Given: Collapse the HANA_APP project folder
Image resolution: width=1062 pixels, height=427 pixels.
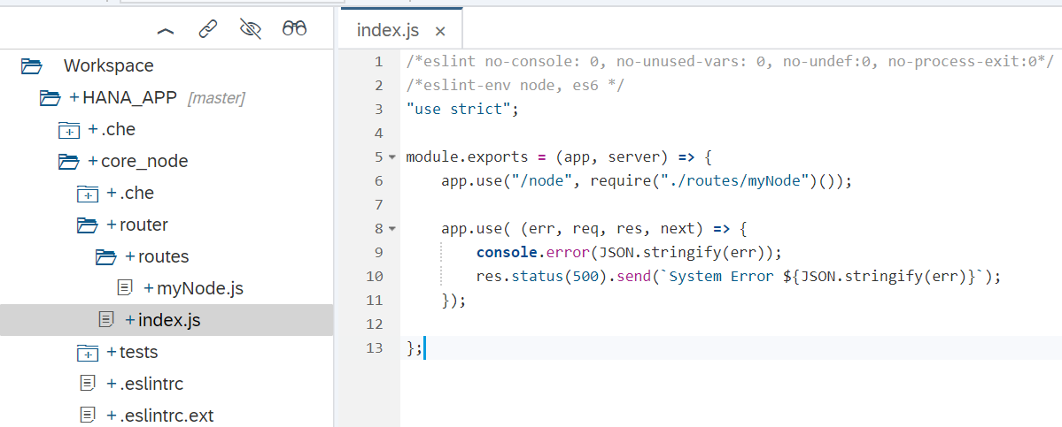Looking at the screenshot, I should click(50, 98).
